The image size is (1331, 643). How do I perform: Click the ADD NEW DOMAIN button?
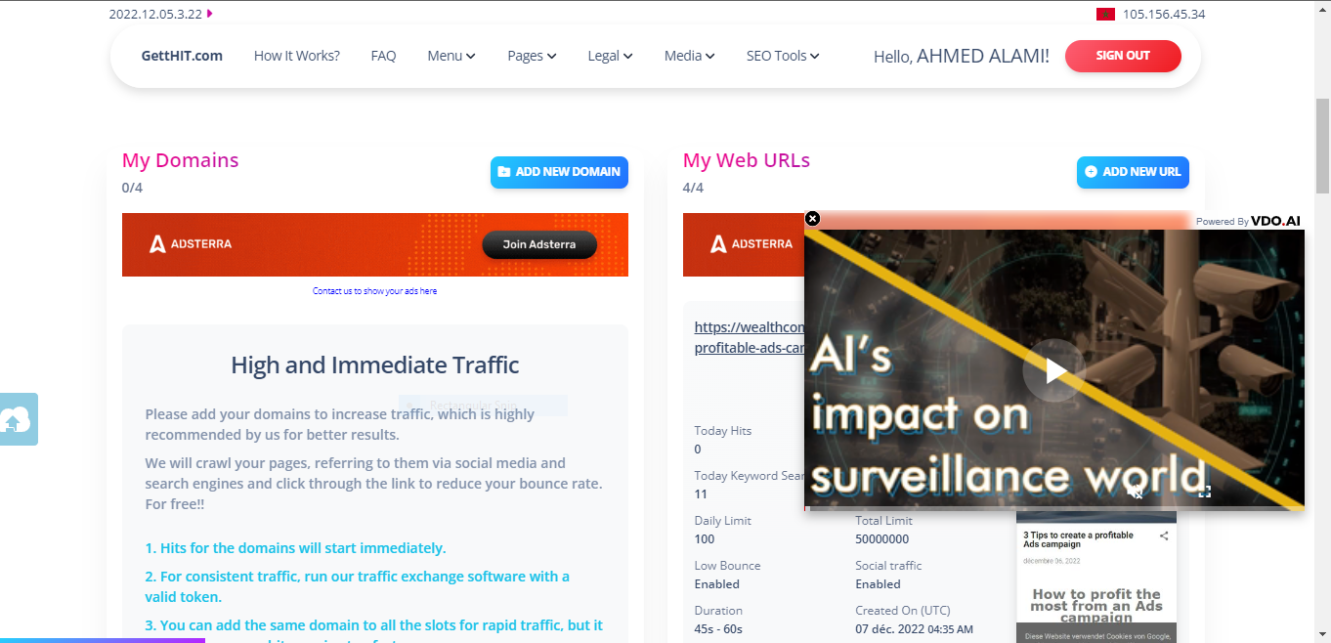[559, 172]
